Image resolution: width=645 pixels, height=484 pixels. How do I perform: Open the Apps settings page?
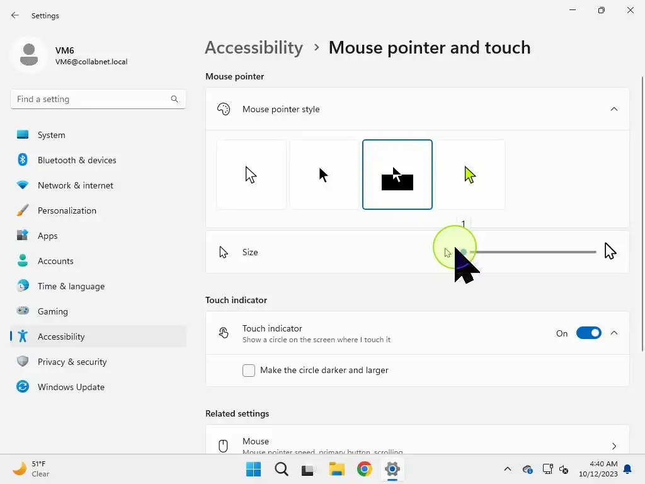tap(98, 236)
